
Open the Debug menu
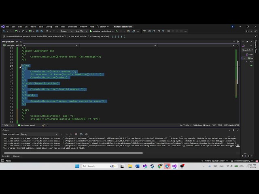(49, 27)
